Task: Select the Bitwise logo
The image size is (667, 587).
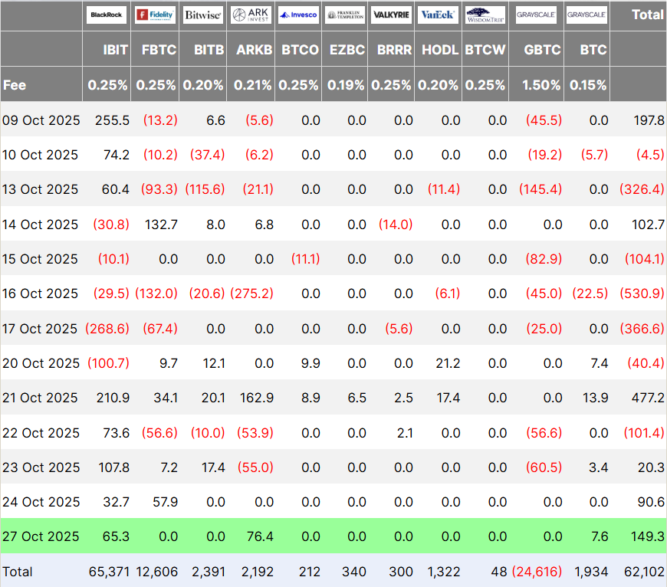Action: (203, 15)
